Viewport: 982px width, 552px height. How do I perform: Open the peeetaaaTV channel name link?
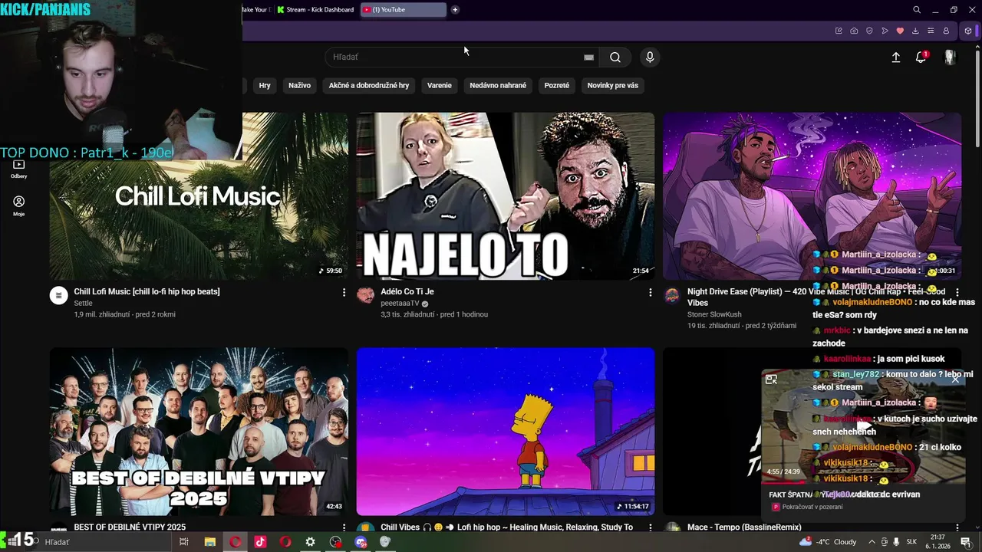[400, 304]
